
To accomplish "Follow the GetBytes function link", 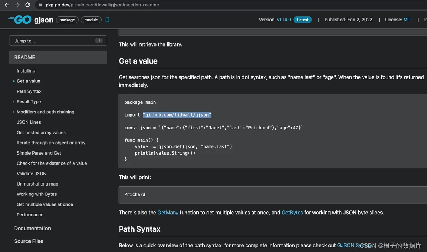I will [292, 213].
